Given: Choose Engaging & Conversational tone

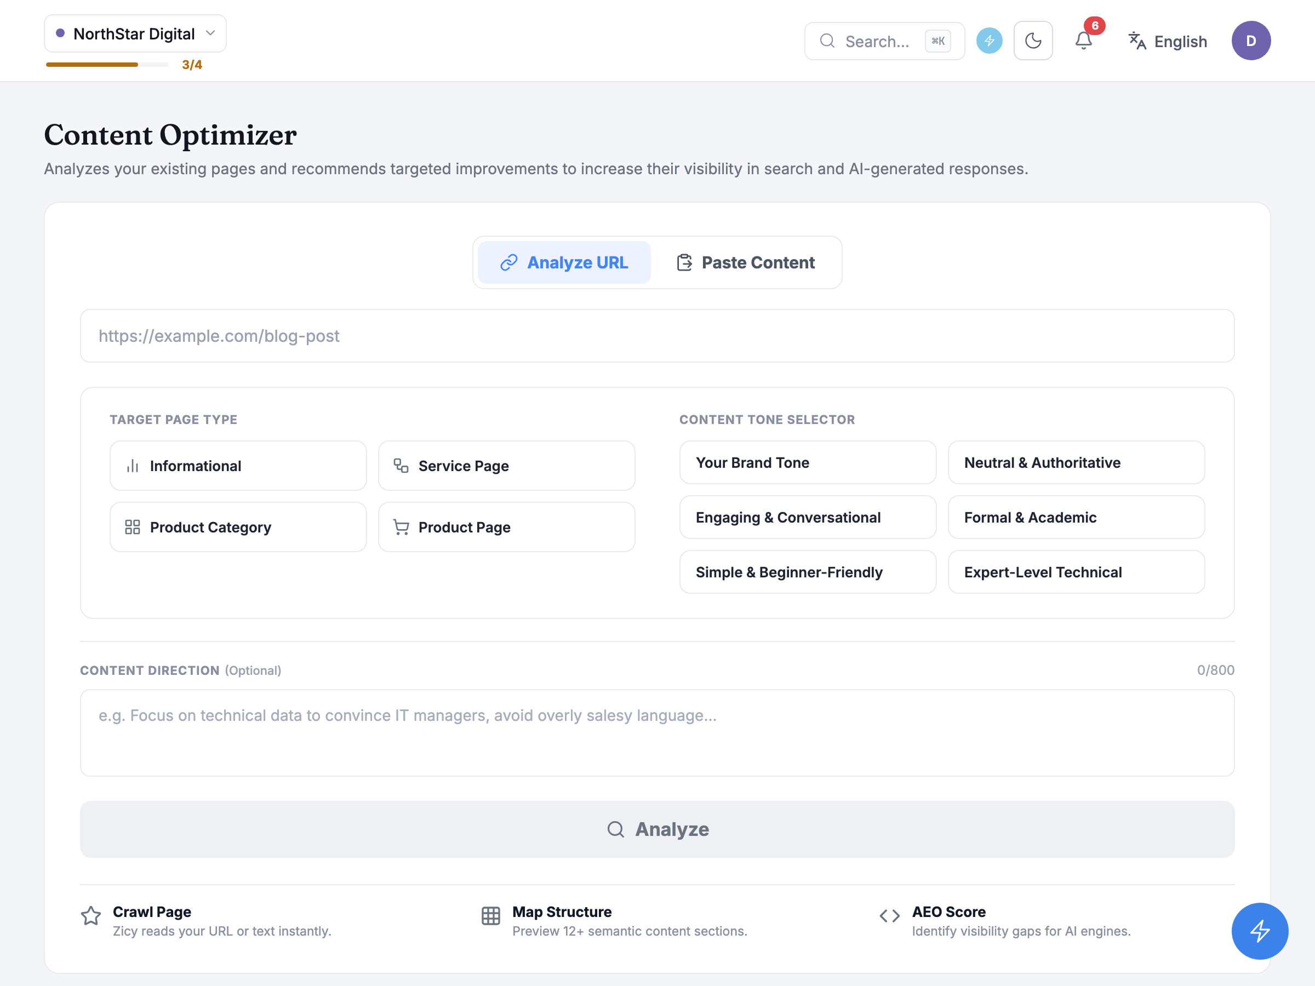Looking at the screenshot, I should (808, 518).
